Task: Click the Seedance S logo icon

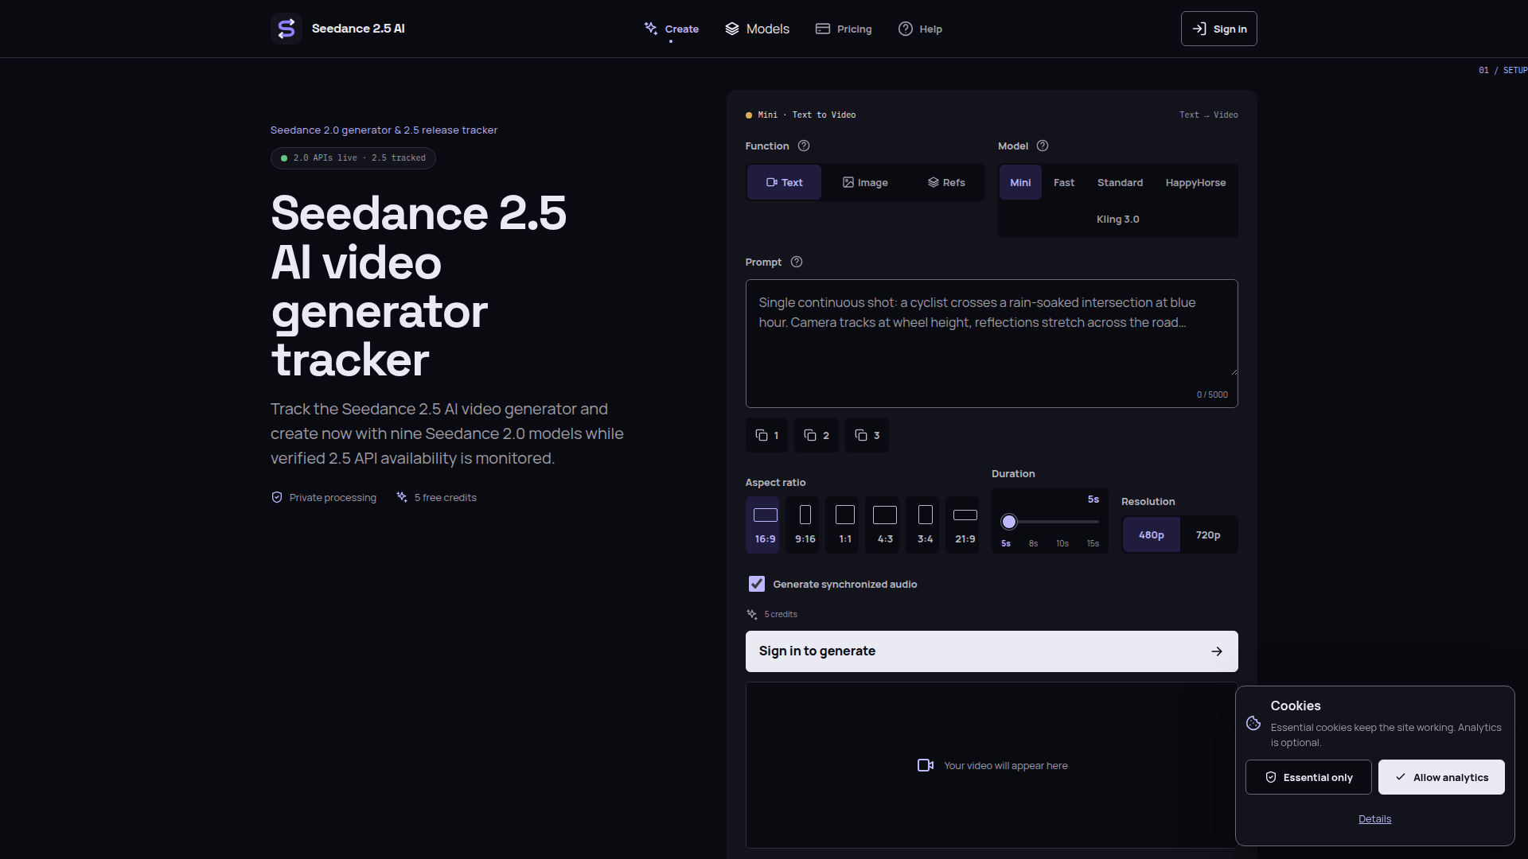Action: 286,29
